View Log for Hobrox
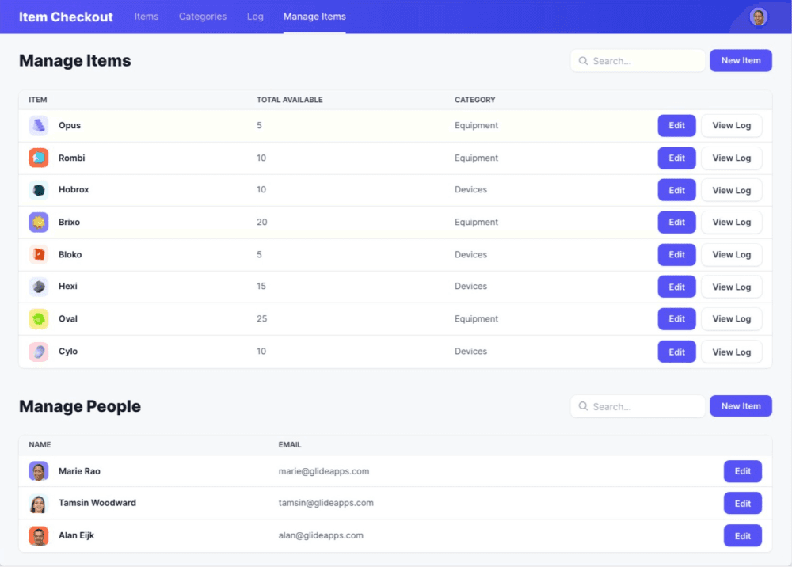This screenshot has width=792, height=567. [731, 190]
